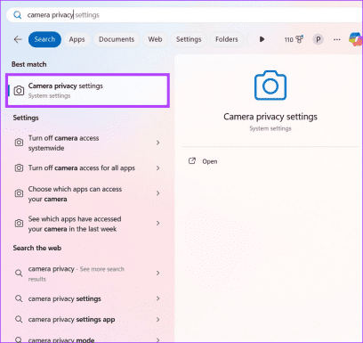Show more filters via the play arrow
The height and width of the screenshot is (343, 363).
point(262,39)
